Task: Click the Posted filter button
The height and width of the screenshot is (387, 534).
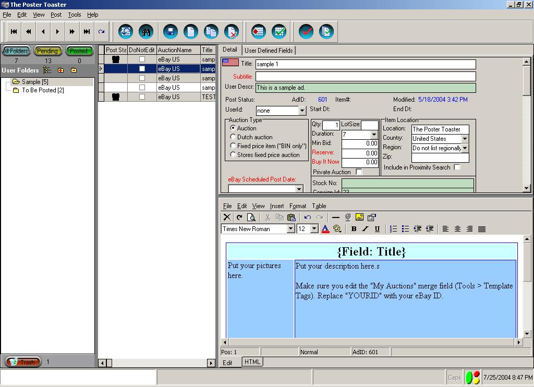Action: 79,51
